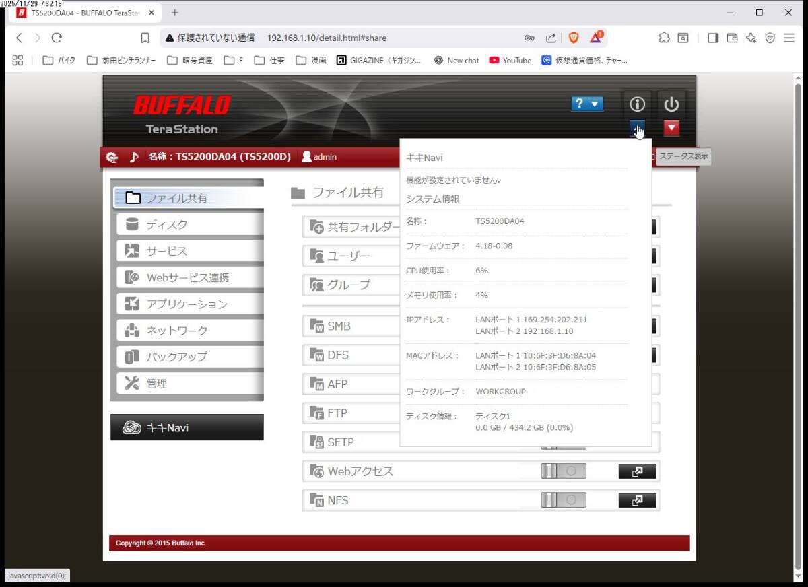
Task: Open the ユーザー row
Action: (351, 256)
